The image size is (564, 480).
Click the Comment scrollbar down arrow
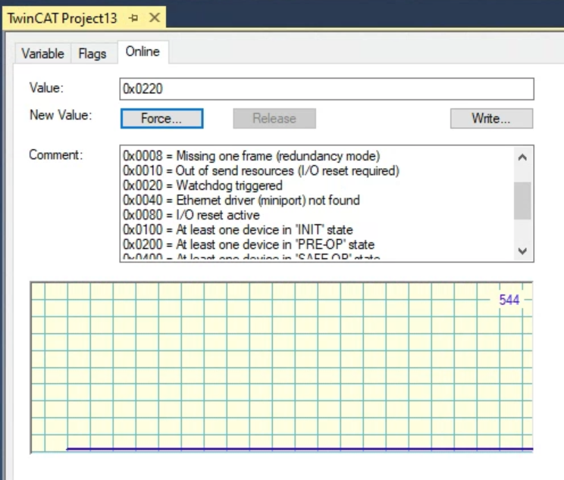[522, 251]
